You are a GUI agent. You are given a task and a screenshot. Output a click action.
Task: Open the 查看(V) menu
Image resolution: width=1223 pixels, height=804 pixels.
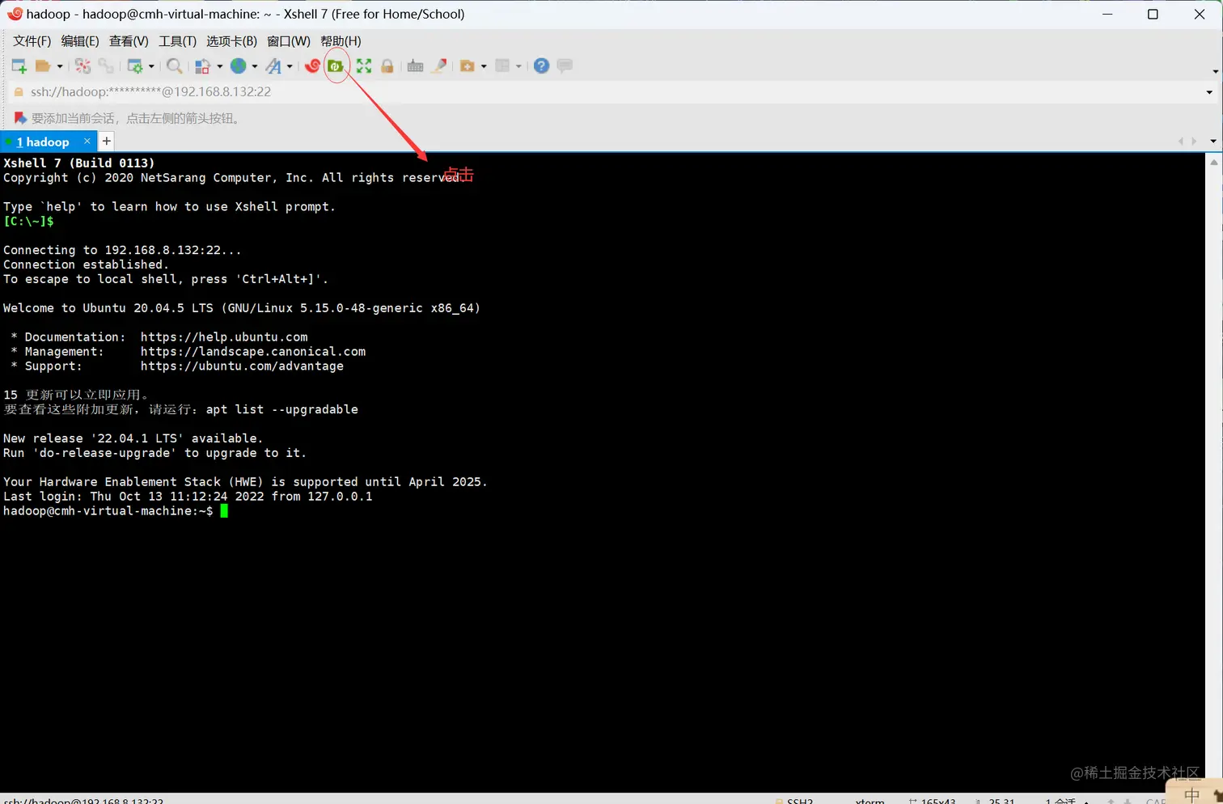click(x=129, y=41)
